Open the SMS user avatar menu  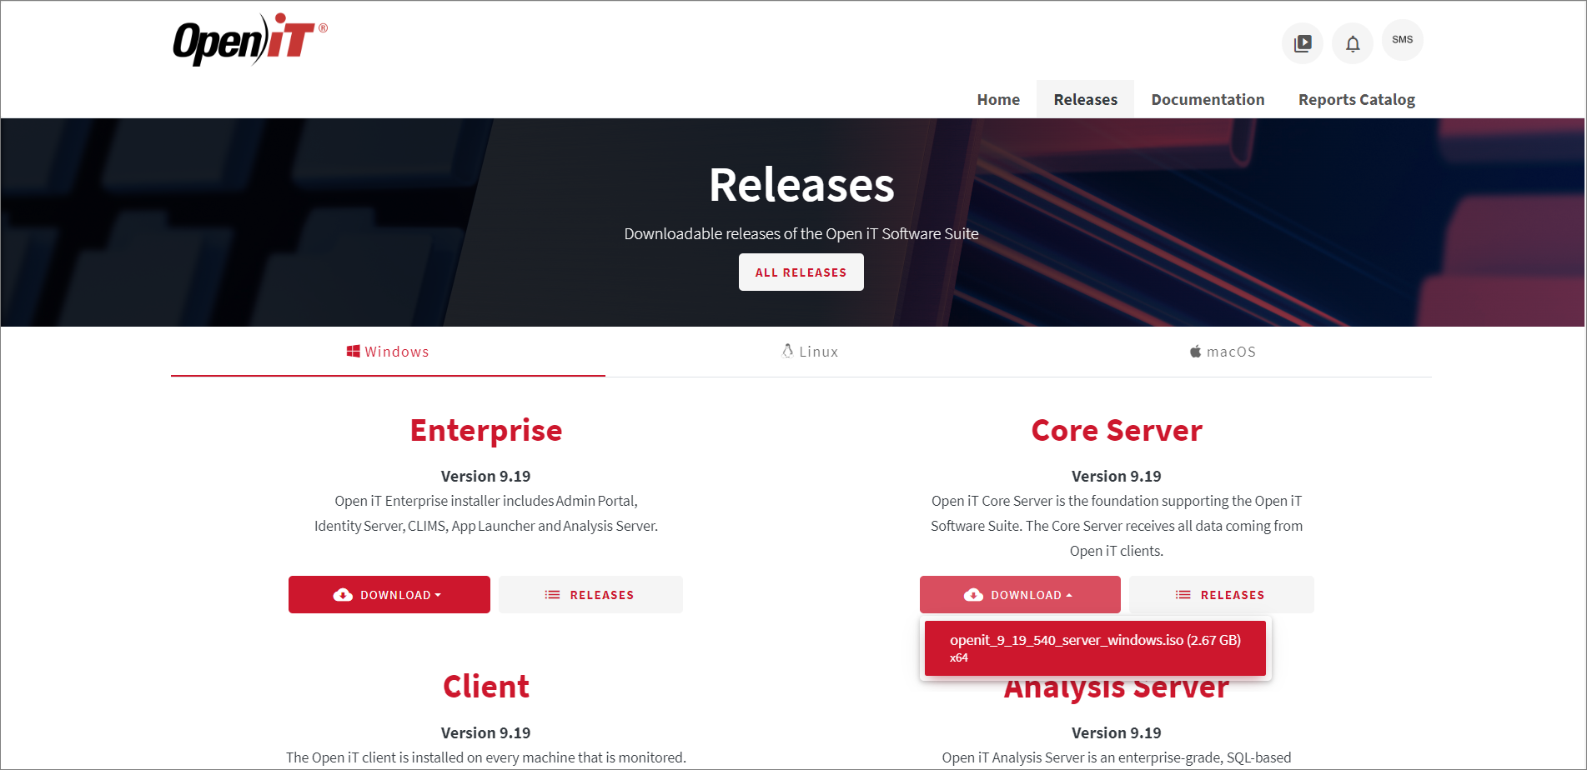(x=1403, y=40)
